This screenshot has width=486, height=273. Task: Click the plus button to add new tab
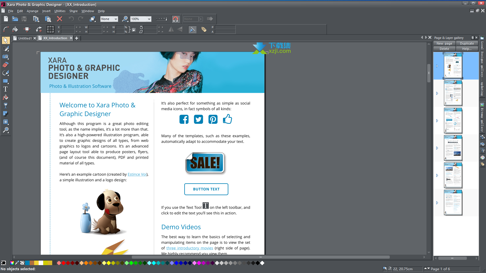pyautogui.click(x=76, y=38)
